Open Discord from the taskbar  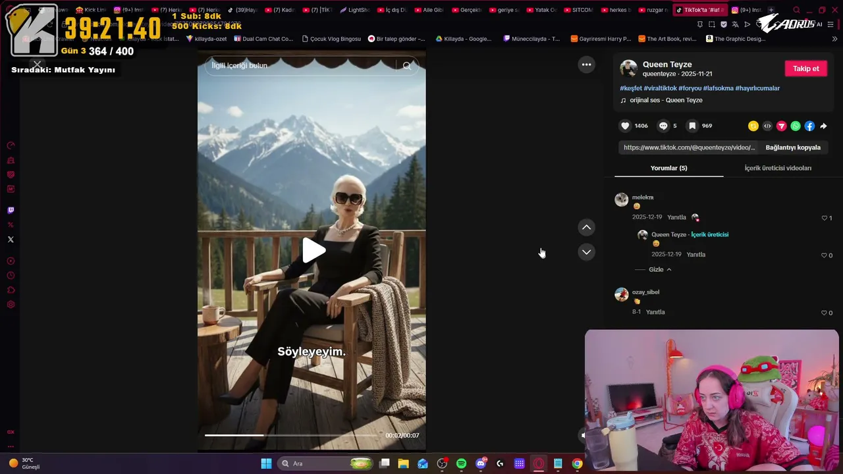click(481, 463)
